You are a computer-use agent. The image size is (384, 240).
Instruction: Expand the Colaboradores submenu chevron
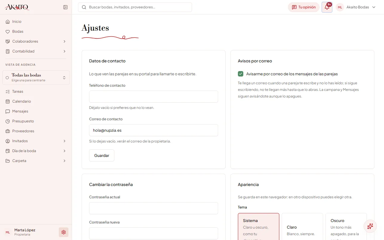click(x=64, y=41)
